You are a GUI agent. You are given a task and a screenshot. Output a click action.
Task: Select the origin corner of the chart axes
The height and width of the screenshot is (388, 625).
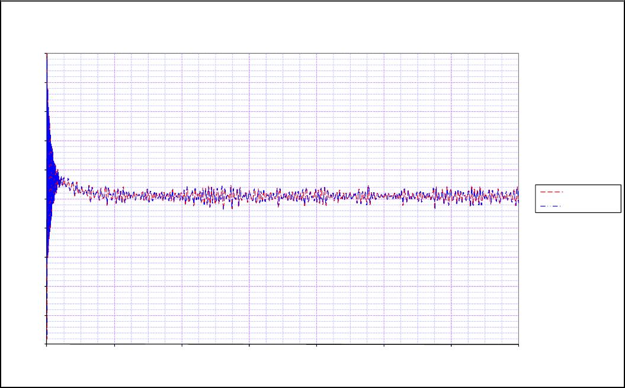pos(47,344)
